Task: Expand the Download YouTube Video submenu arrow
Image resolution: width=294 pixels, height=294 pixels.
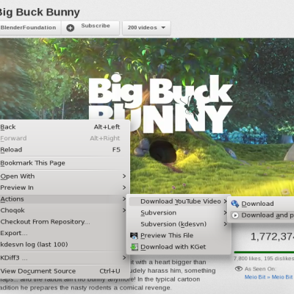Action: (x=225, y=201)
